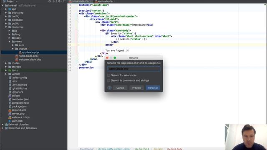Click the storage folder icon
This screenshot has height=150, width=267.
[x=10, y=67]
